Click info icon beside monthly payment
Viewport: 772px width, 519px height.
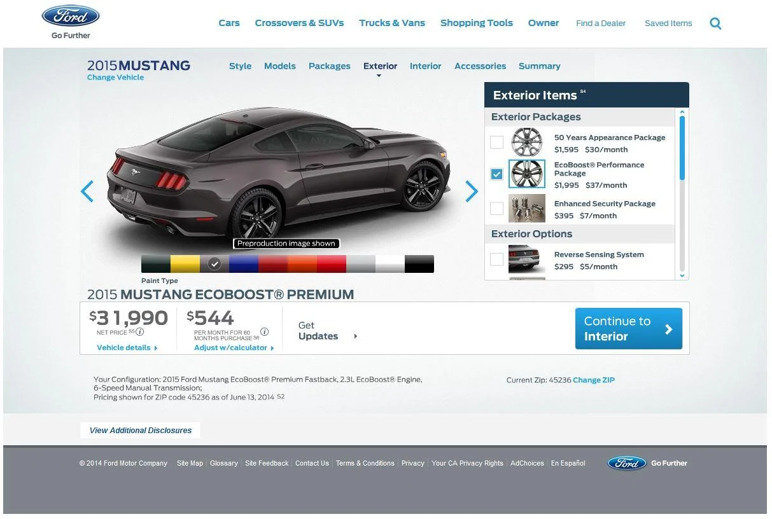click(x=265, y=331)
